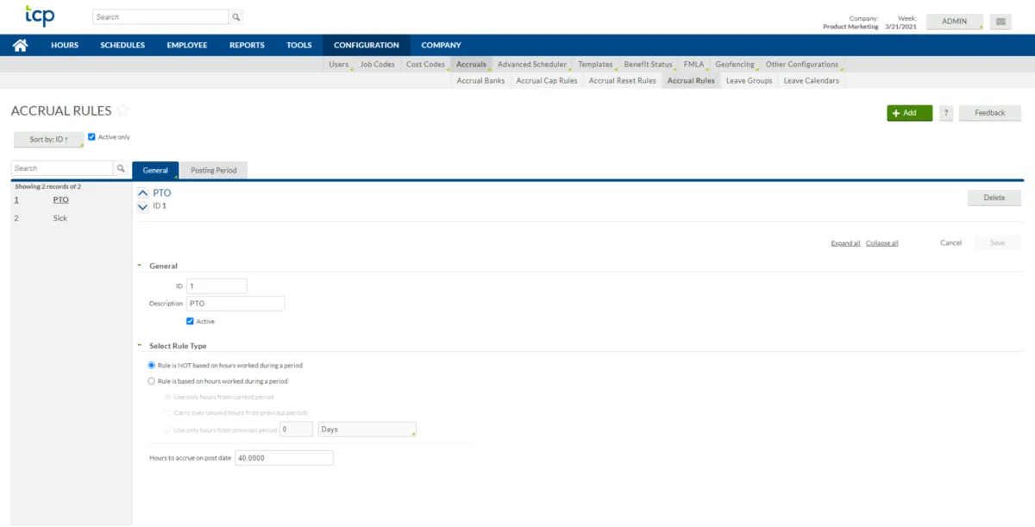Collapse the PTO record with the up chevron
Viewport: 1035px width, 527px height.
tap(143, 193)
